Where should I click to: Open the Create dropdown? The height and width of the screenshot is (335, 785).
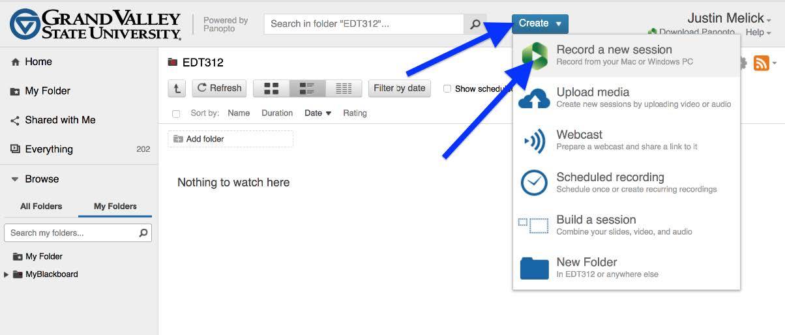(540, 23)
